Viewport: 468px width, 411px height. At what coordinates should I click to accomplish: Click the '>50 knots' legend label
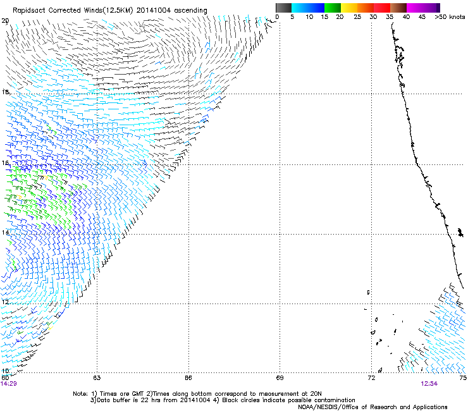[x=450, y=17]
